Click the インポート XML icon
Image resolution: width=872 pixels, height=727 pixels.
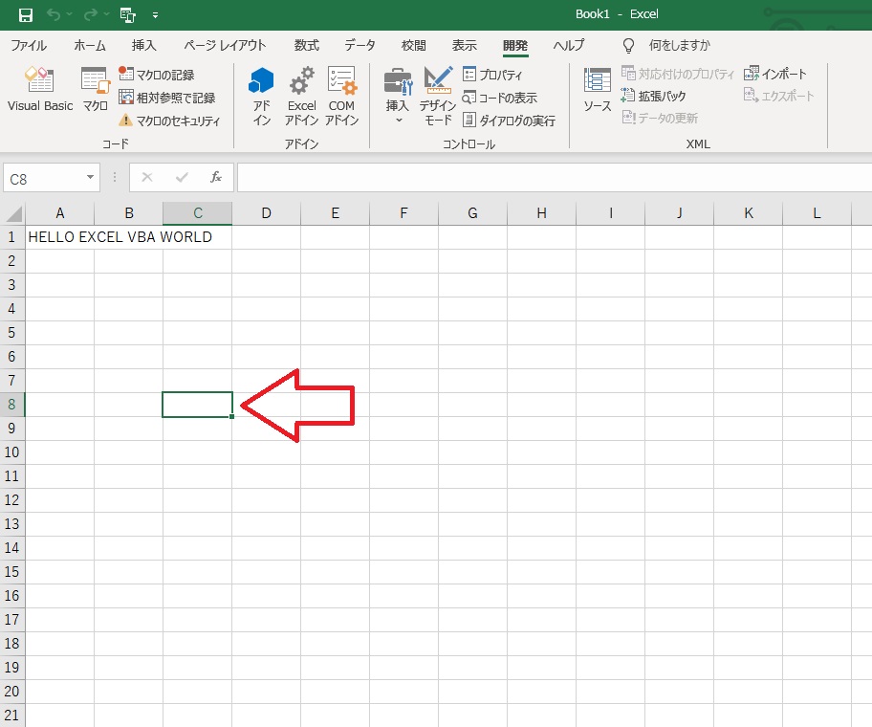pos(779,73)
